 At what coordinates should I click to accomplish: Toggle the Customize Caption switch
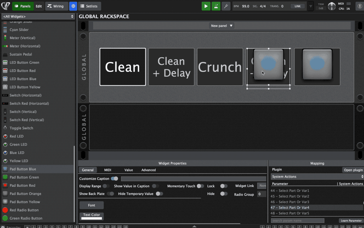pos(114,179)
